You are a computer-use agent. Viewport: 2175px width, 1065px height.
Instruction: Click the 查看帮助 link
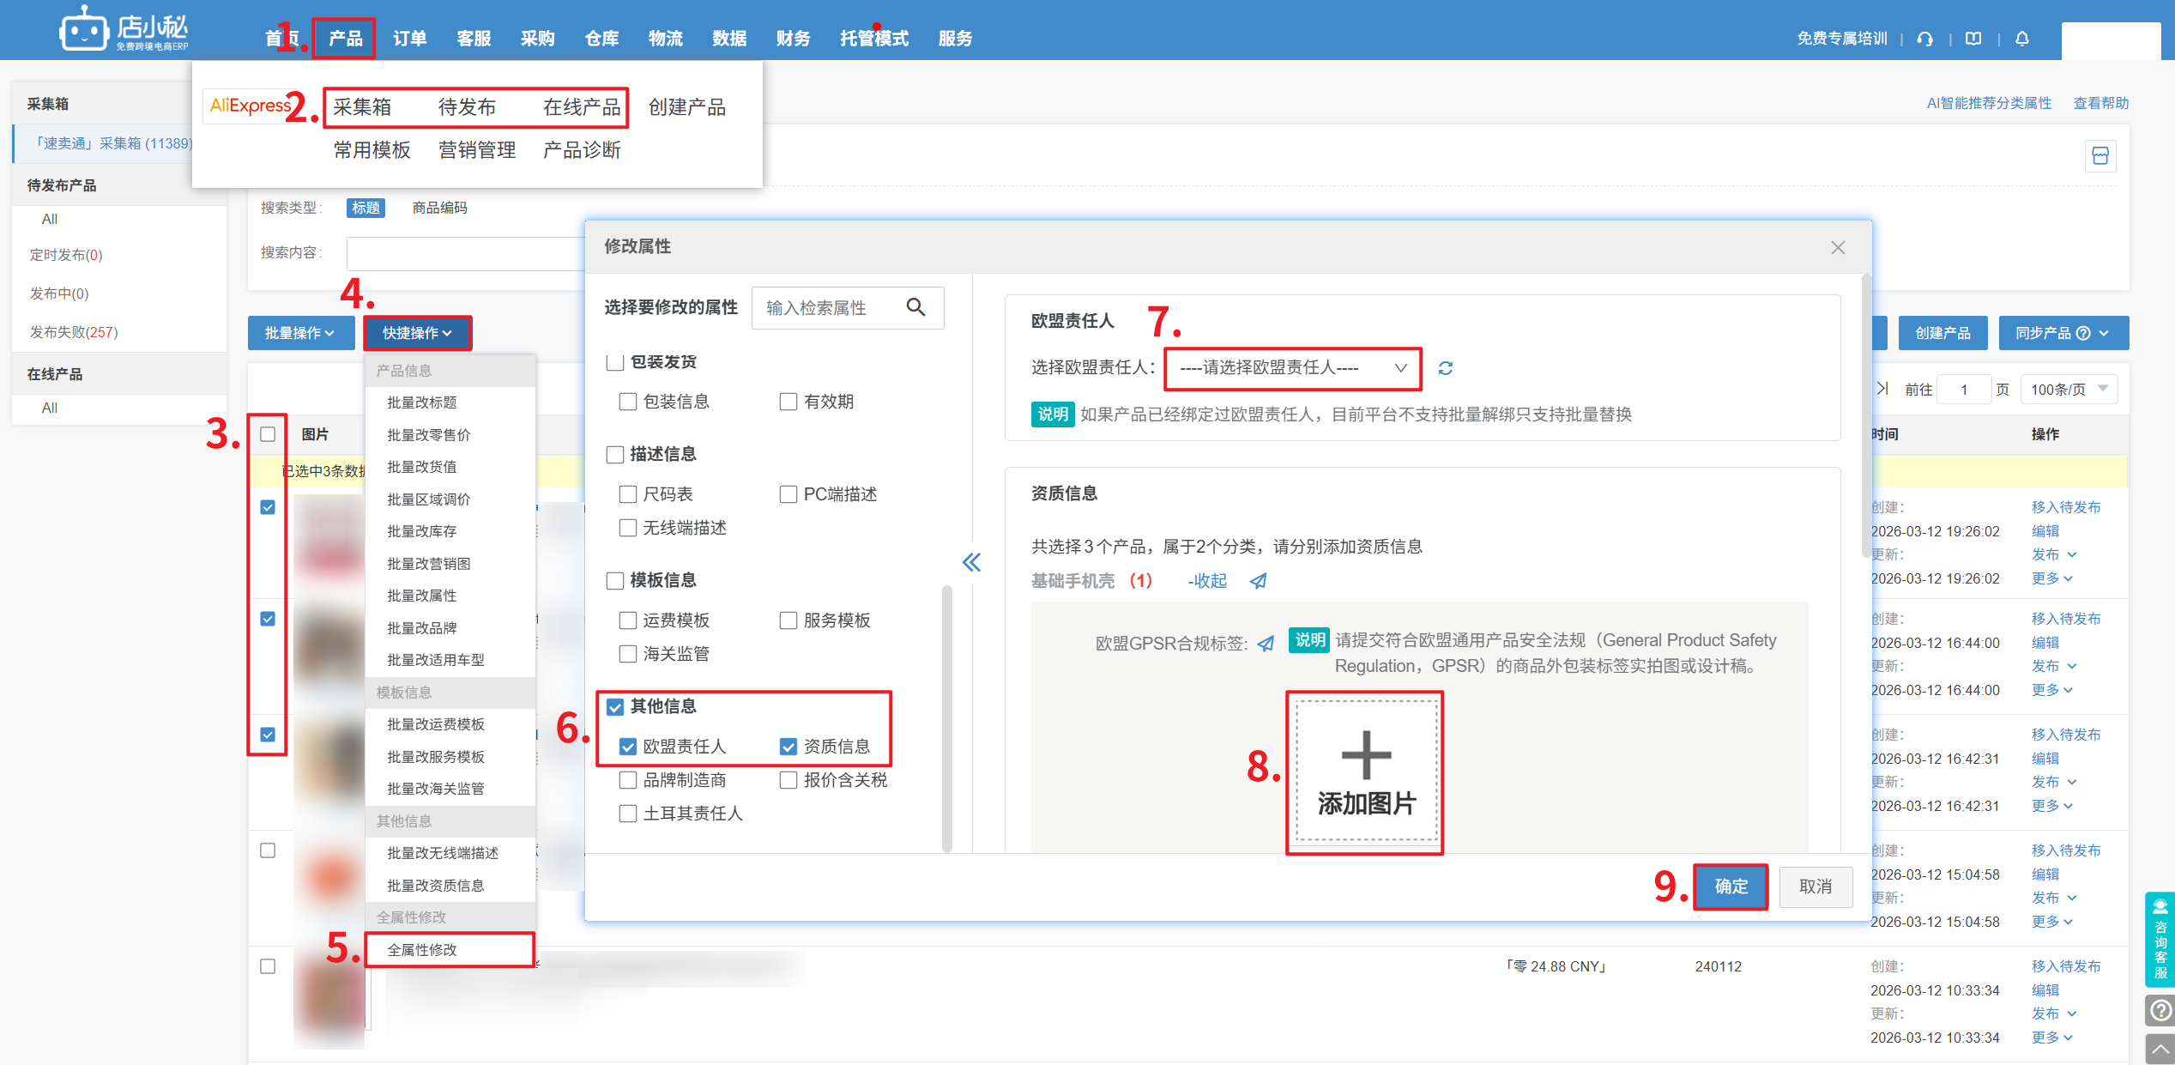2100,103
